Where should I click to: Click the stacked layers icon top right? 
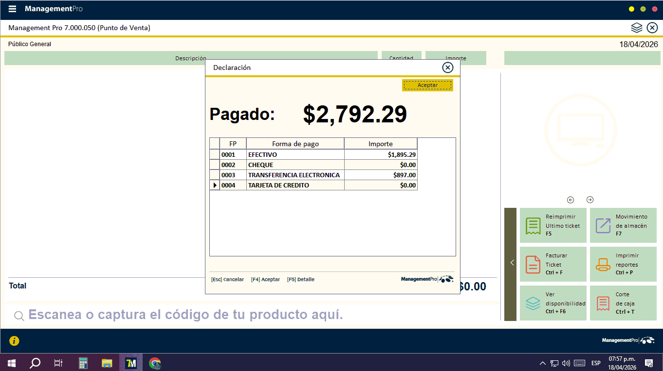(637, 28)
